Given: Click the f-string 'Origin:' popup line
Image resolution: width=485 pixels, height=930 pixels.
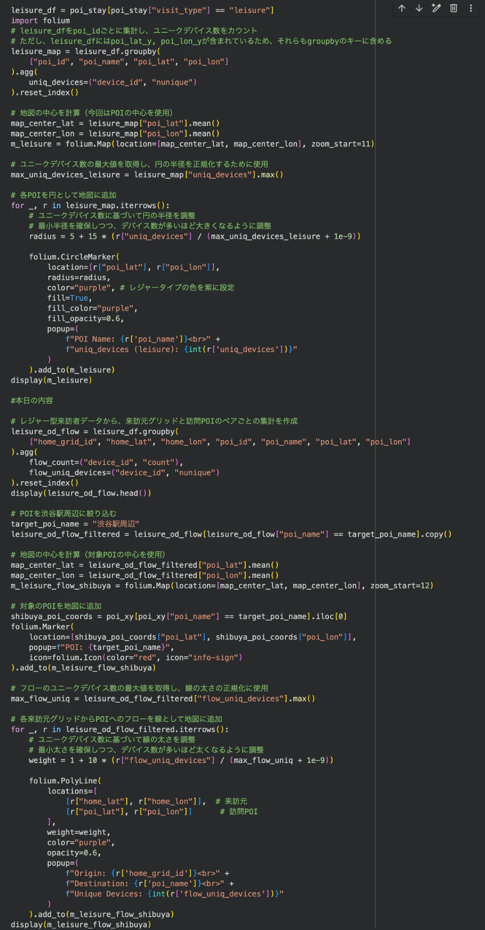Looking at the screenshot, I should [147, 873].
